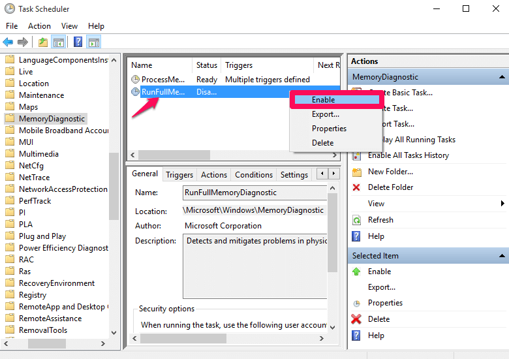Click the Refresh icon in Actions pane
This screenshot has width=509, height=359.
(x=356, y=220)
